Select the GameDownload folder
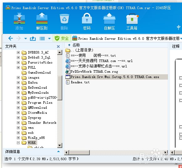 39,72
